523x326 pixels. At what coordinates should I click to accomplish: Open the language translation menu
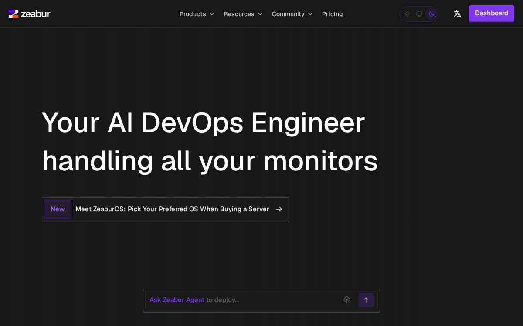coord(457,14)
